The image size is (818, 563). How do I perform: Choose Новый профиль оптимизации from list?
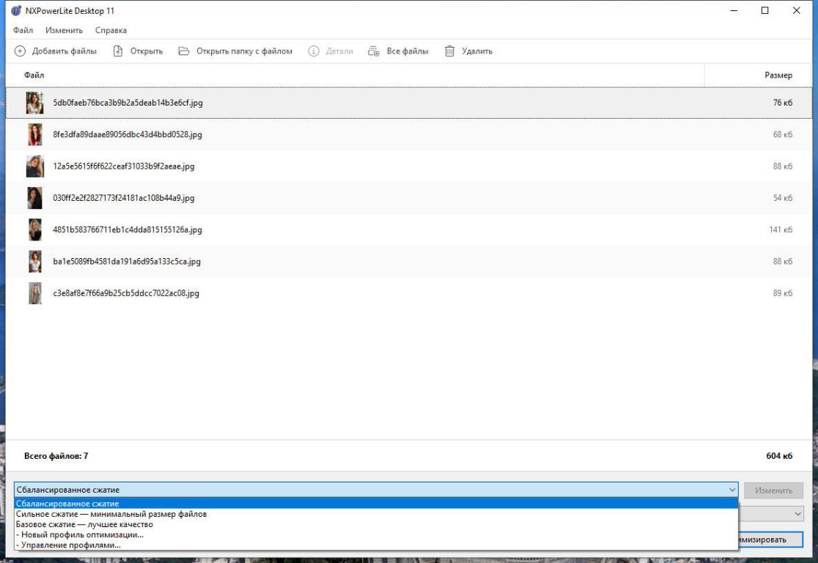pos(80,534)
